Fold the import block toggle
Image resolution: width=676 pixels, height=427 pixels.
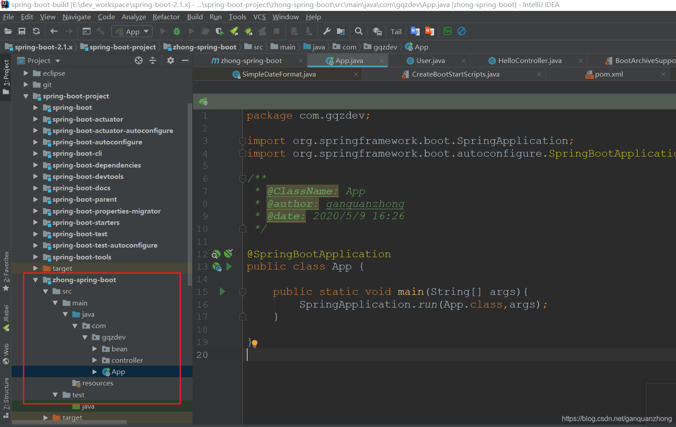tap(242, 141)
